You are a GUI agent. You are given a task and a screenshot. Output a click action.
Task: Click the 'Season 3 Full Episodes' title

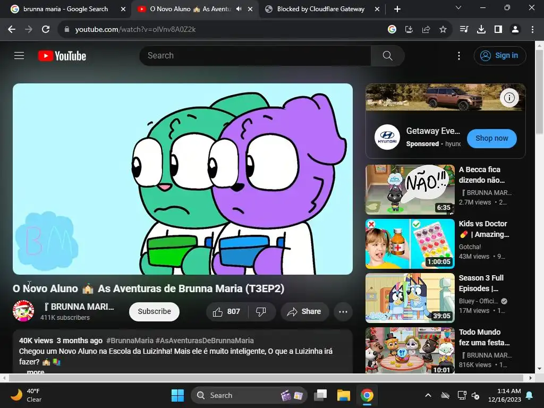coord(481,283)
